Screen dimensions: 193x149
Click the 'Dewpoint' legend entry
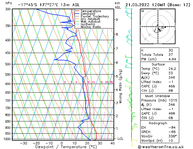pyautogui.click(x=88, y=14)
